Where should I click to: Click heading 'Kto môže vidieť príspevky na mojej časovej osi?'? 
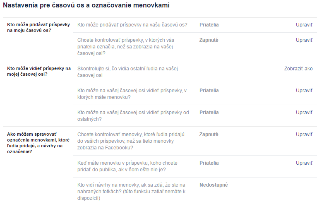pos(39,71)
